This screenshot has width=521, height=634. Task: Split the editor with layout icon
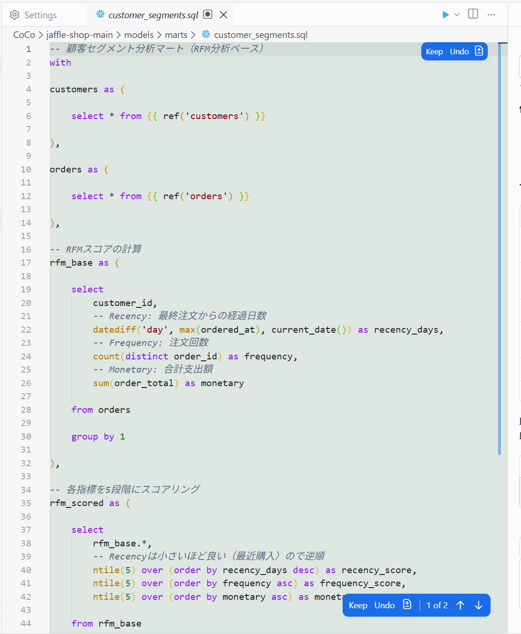[473, 14]
